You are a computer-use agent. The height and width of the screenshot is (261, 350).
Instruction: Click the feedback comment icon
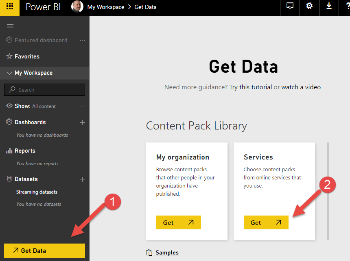(290, 6)
